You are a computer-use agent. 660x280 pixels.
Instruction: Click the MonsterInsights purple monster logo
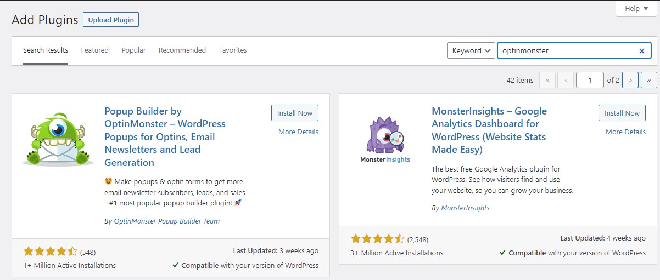click(385, 139)
